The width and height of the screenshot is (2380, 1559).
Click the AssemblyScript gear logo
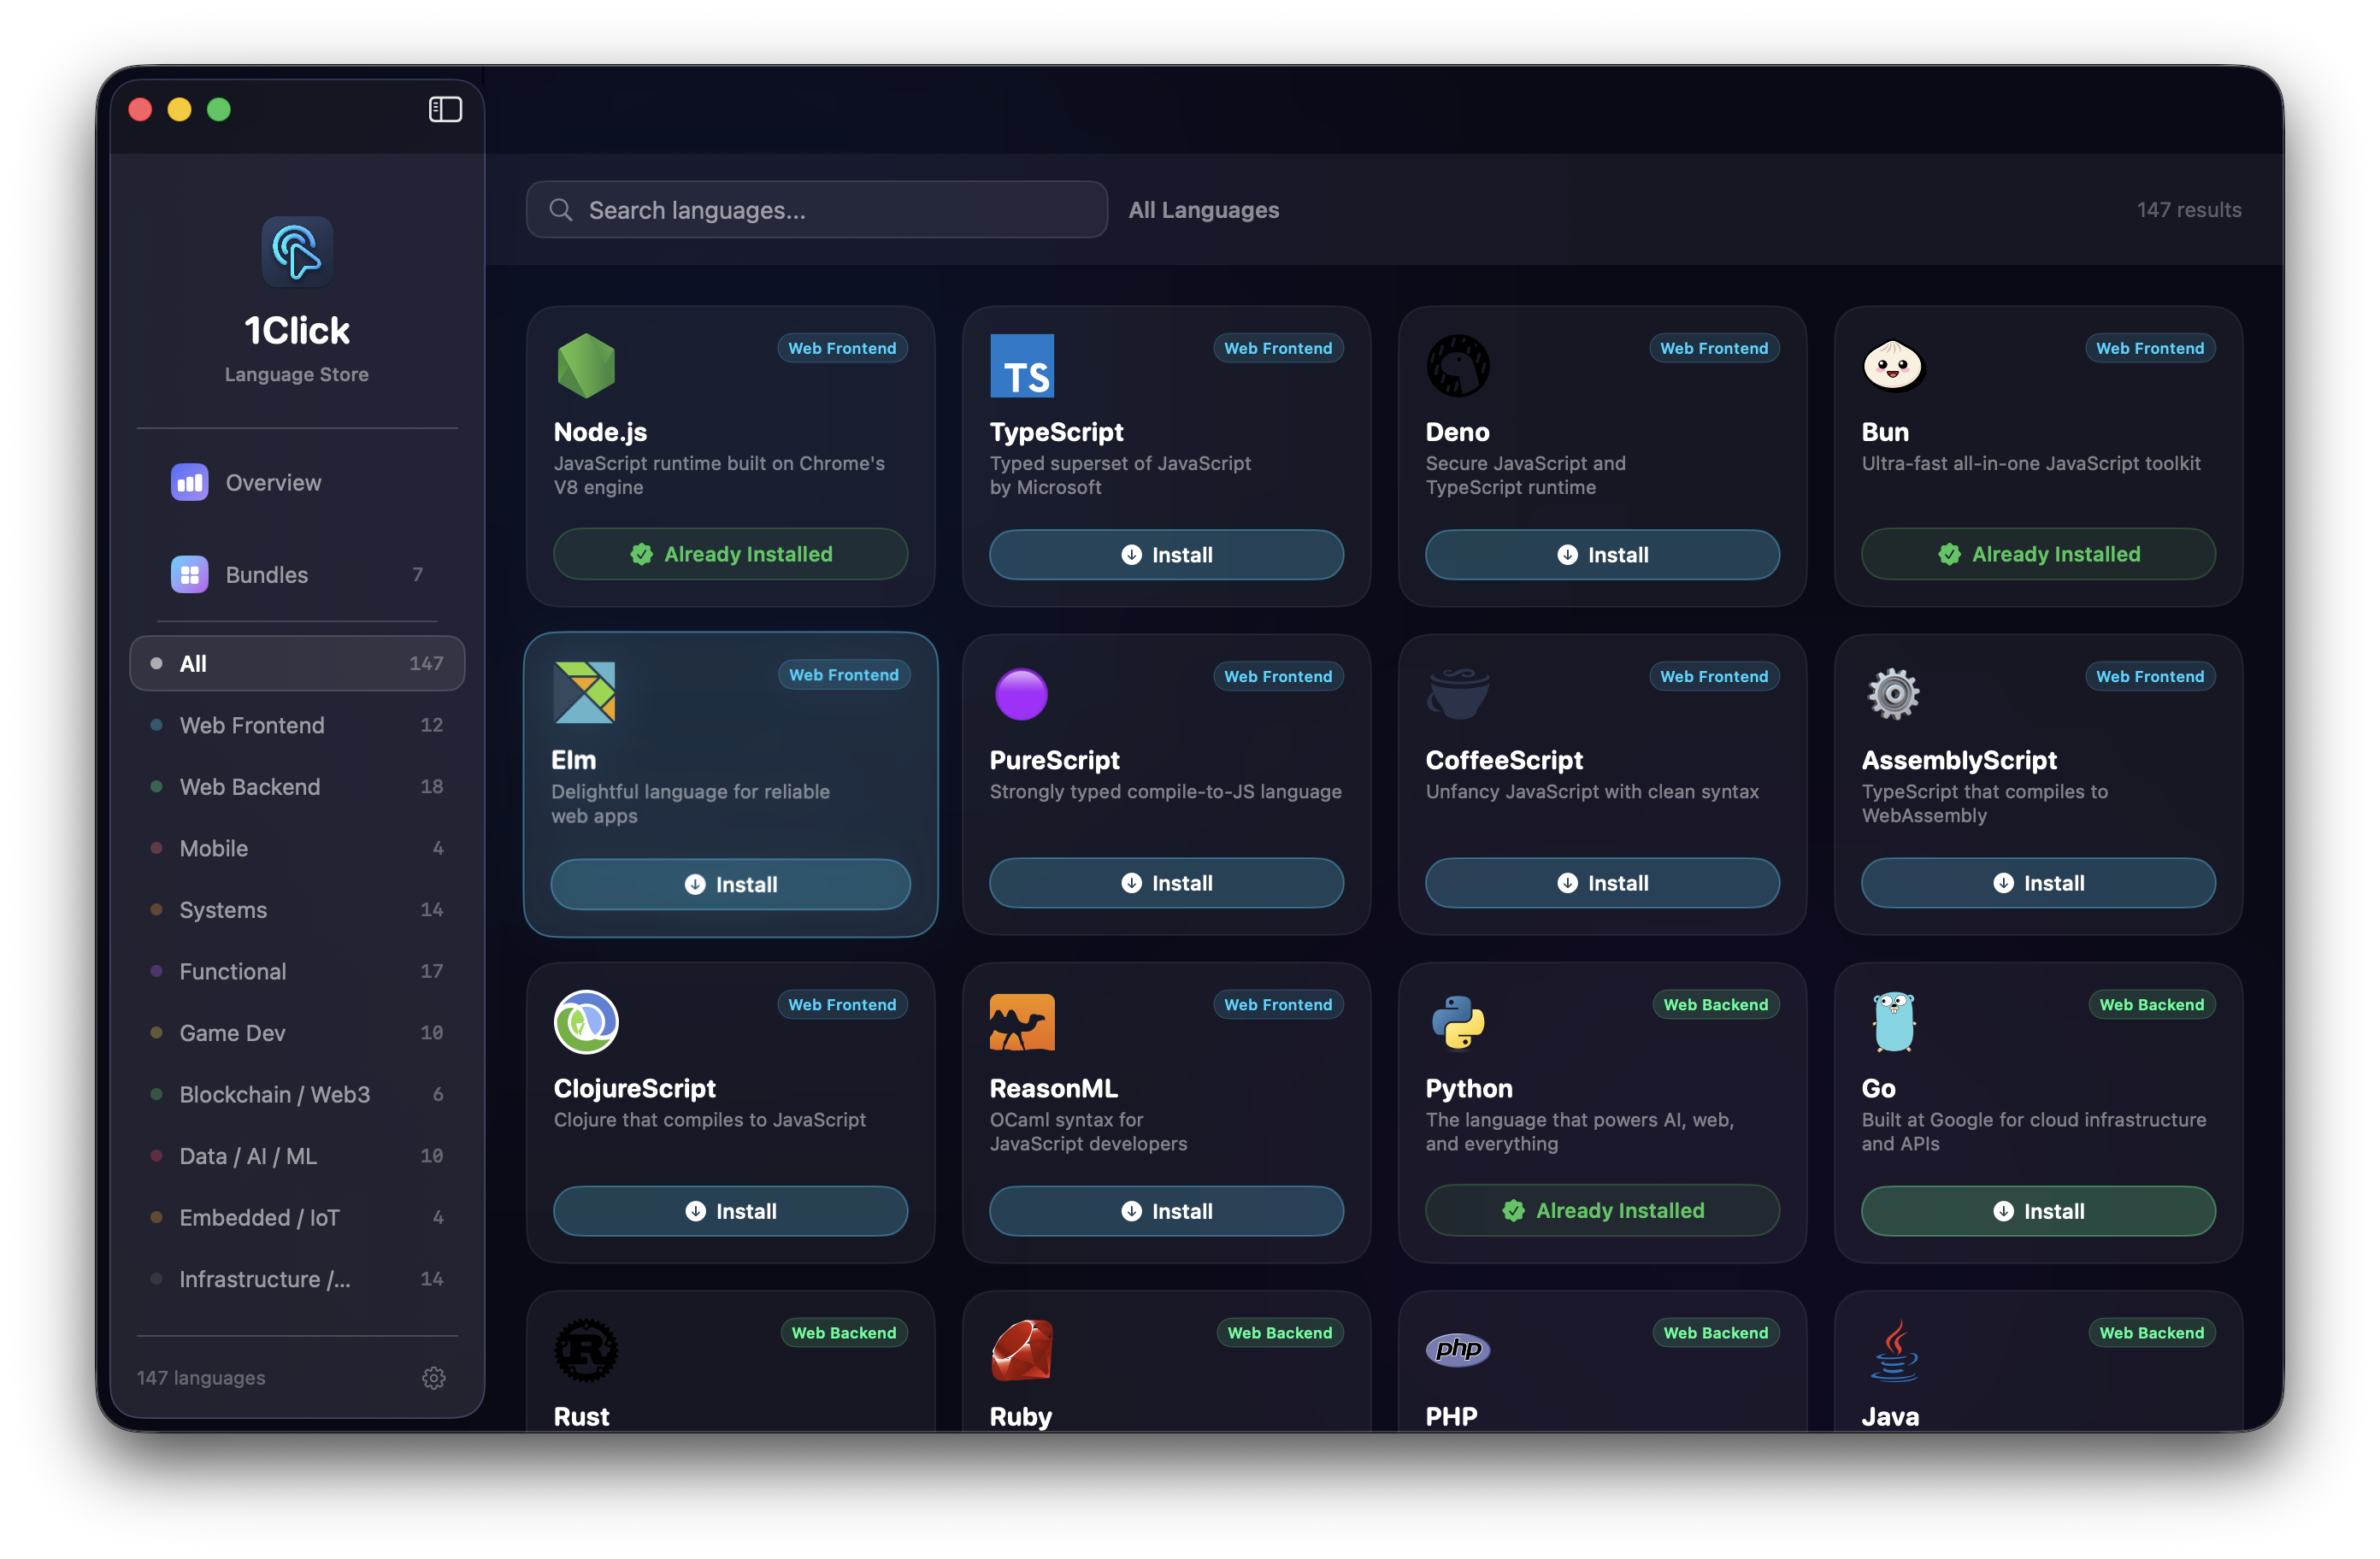(1893, 694)
